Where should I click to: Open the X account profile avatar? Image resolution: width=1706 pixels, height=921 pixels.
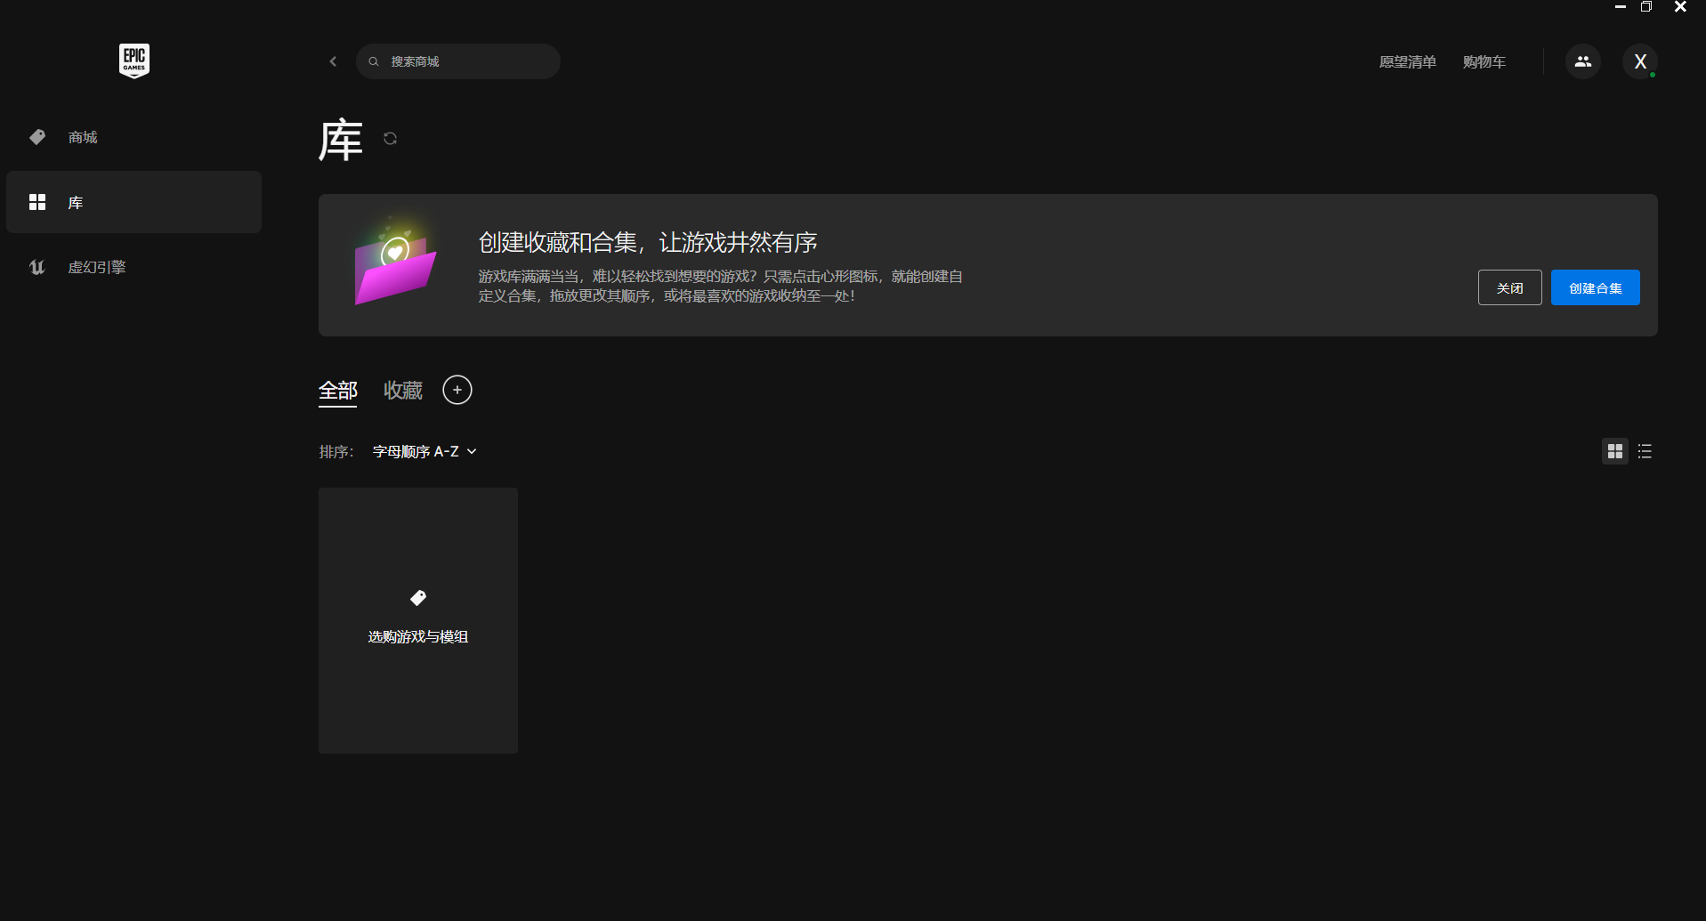point(1639,61)
